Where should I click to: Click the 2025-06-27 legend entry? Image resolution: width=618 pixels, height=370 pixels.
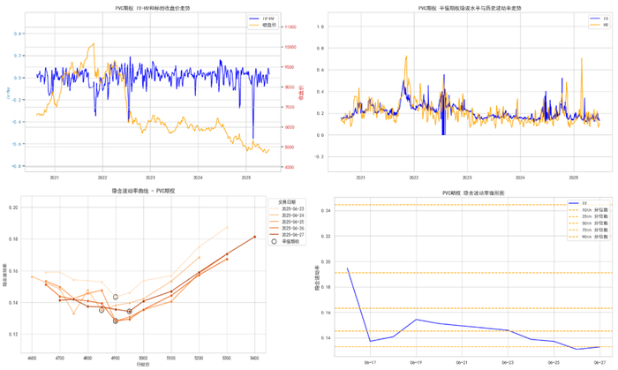coord(287,235)
